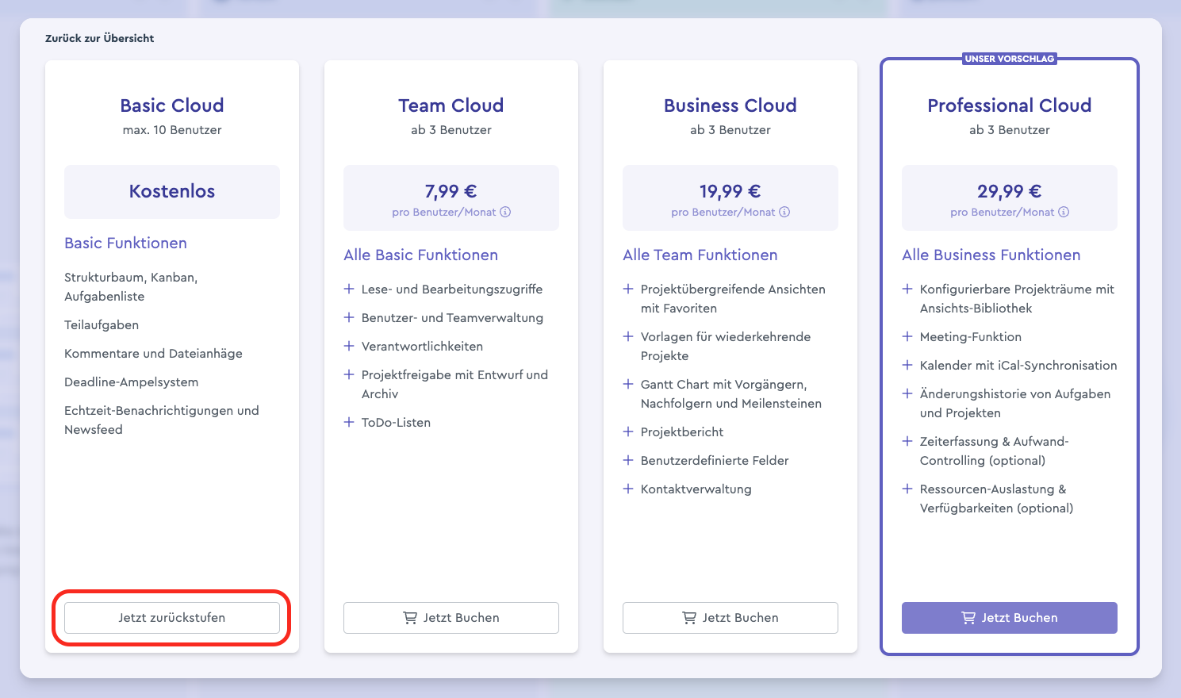Select the Basic Cloud plan title

point(172,105)
